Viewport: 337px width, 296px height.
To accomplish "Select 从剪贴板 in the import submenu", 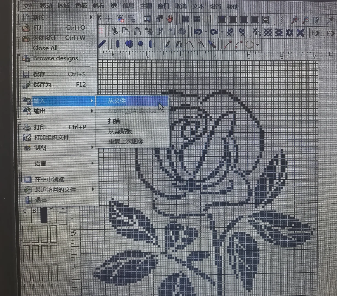I will click(132, 131).
